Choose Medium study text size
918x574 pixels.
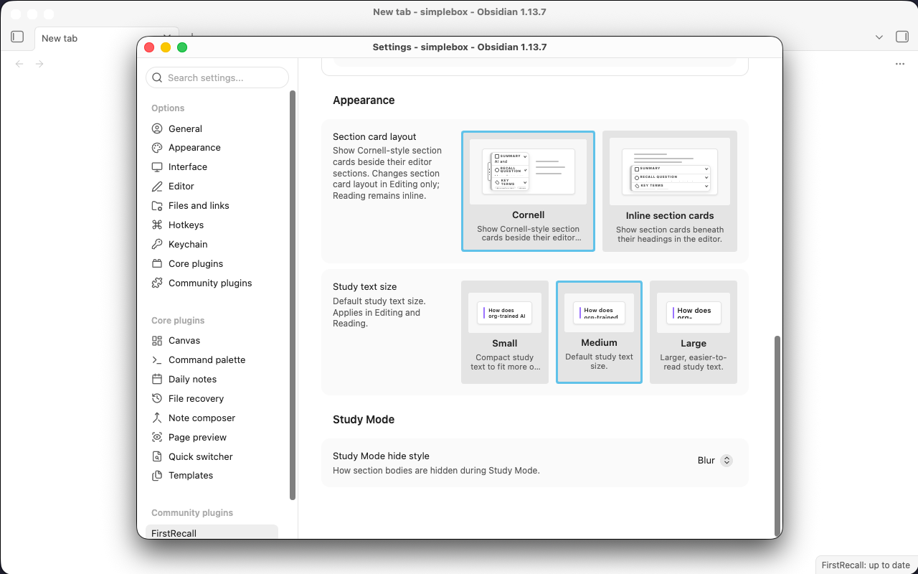click(599, 332)
